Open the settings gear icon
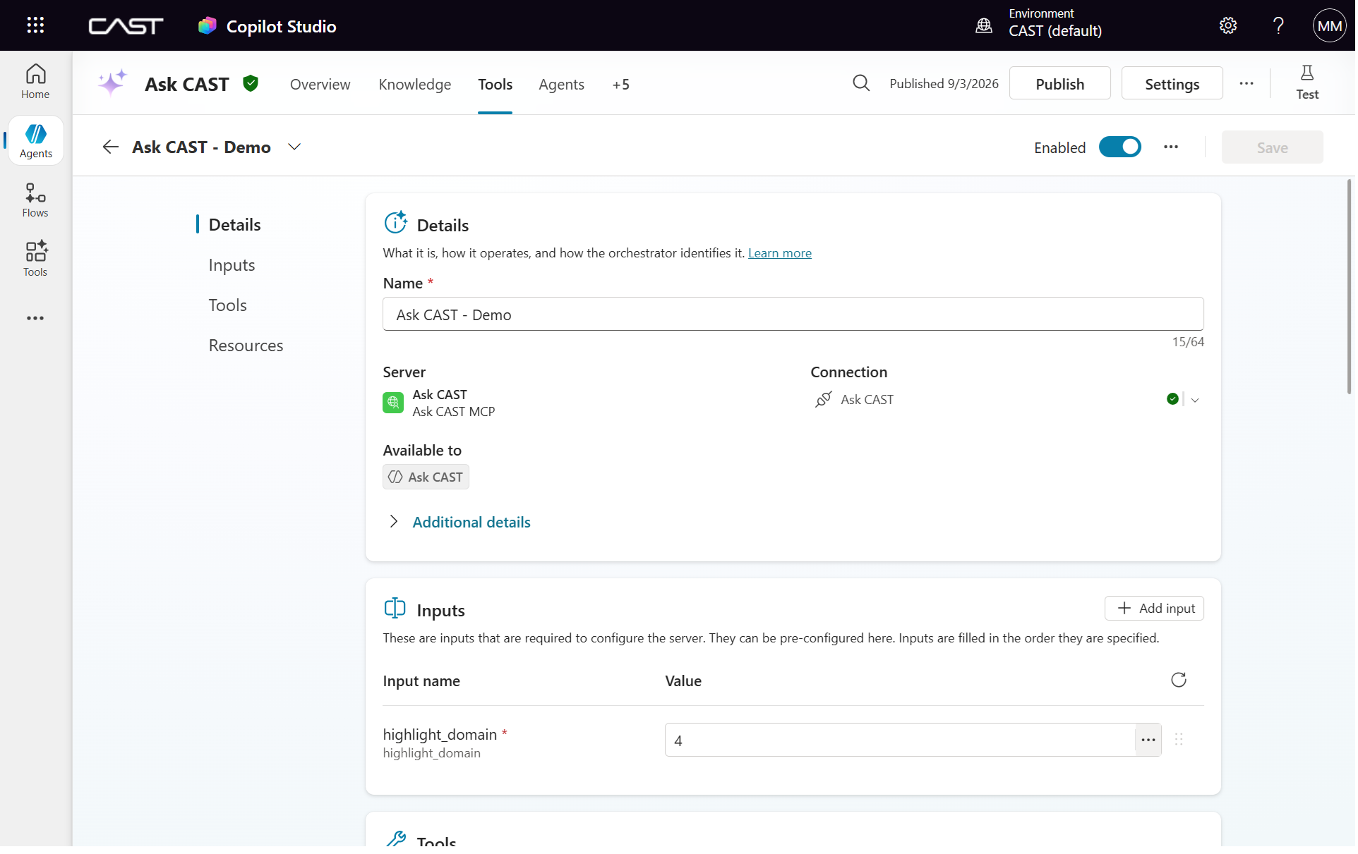1358x854 pixels. tap(1228, 26)
